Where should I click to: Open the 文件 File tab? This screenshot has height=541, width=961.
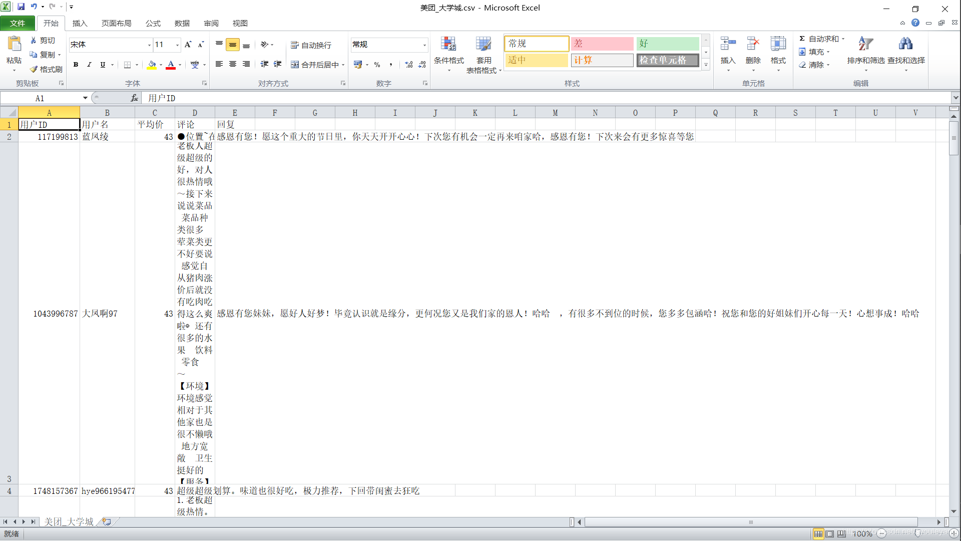18,23
